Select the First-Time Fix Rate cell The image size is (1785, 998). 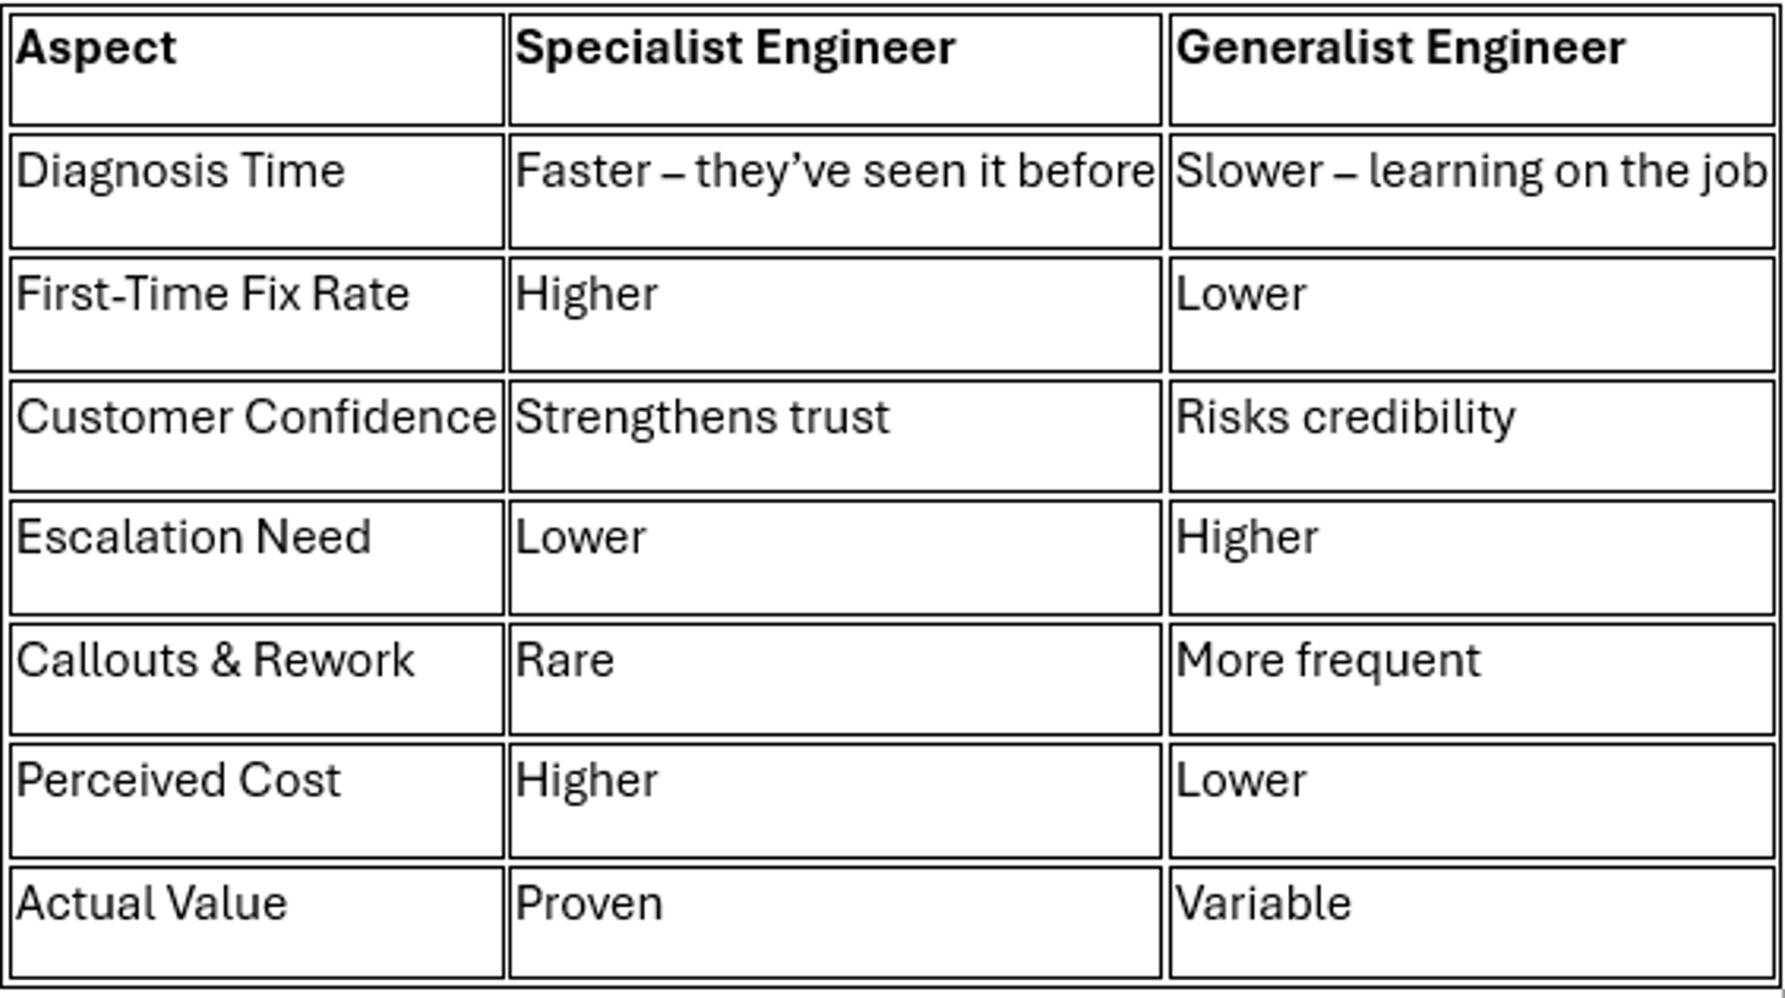point(257,314)
